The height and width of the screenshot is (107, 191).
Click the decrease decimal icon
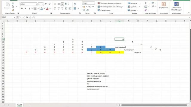(87, 10)
